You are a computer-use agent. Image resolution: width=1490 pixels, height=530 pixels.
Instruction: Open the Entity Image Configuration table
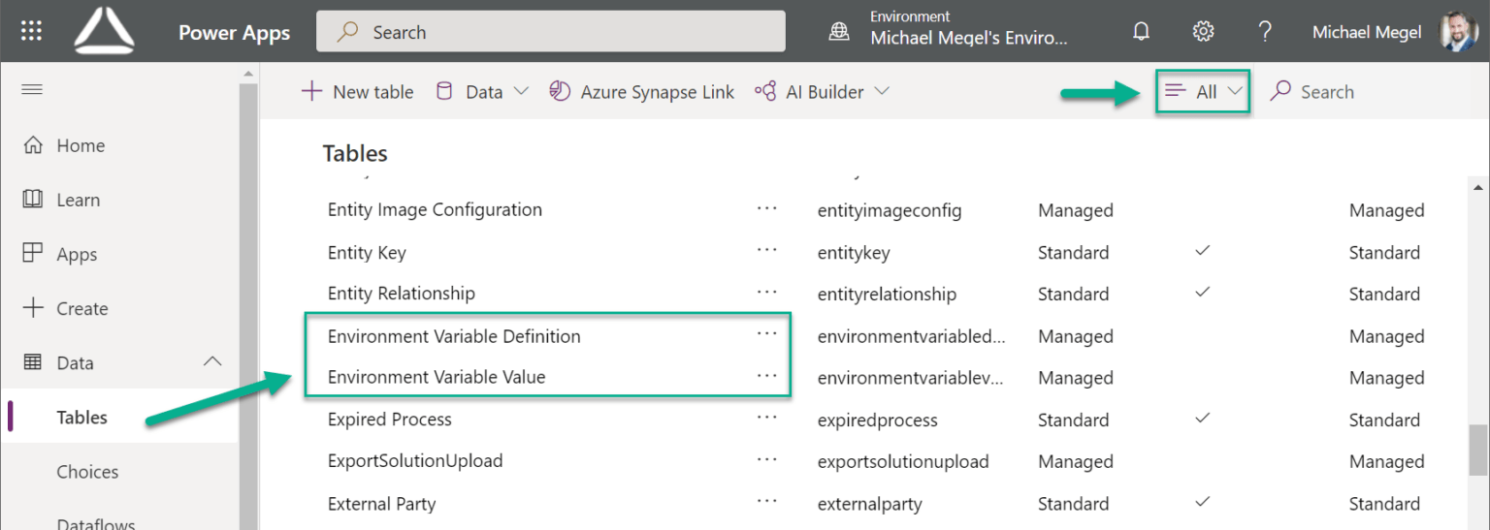point(435,209)
